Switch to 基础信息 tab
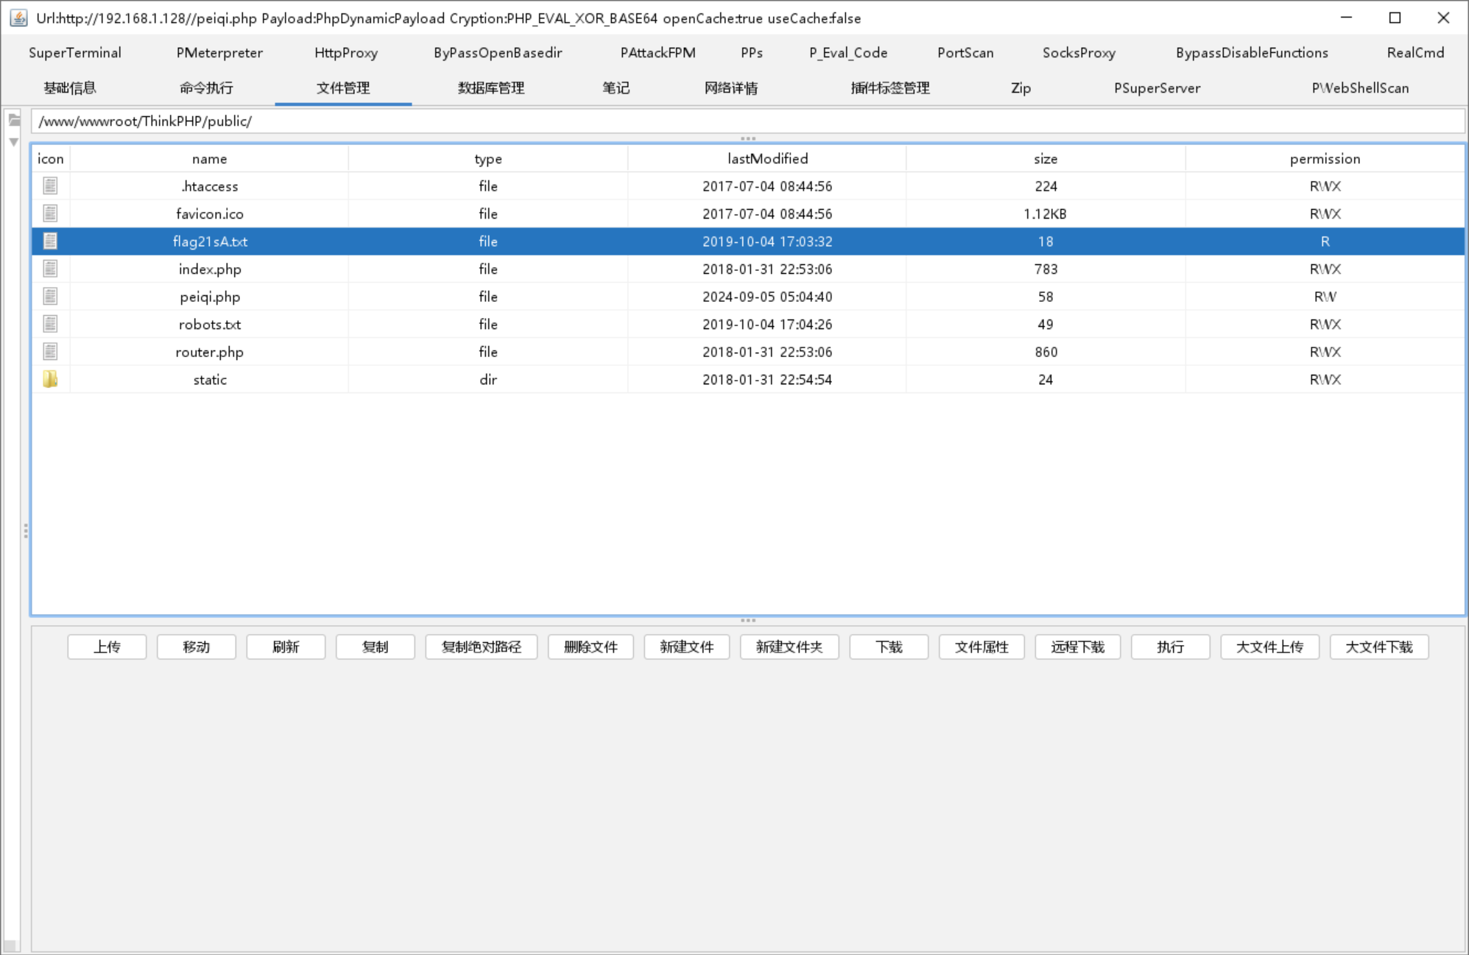The image size is (1469, 955). tap(70, 88)
